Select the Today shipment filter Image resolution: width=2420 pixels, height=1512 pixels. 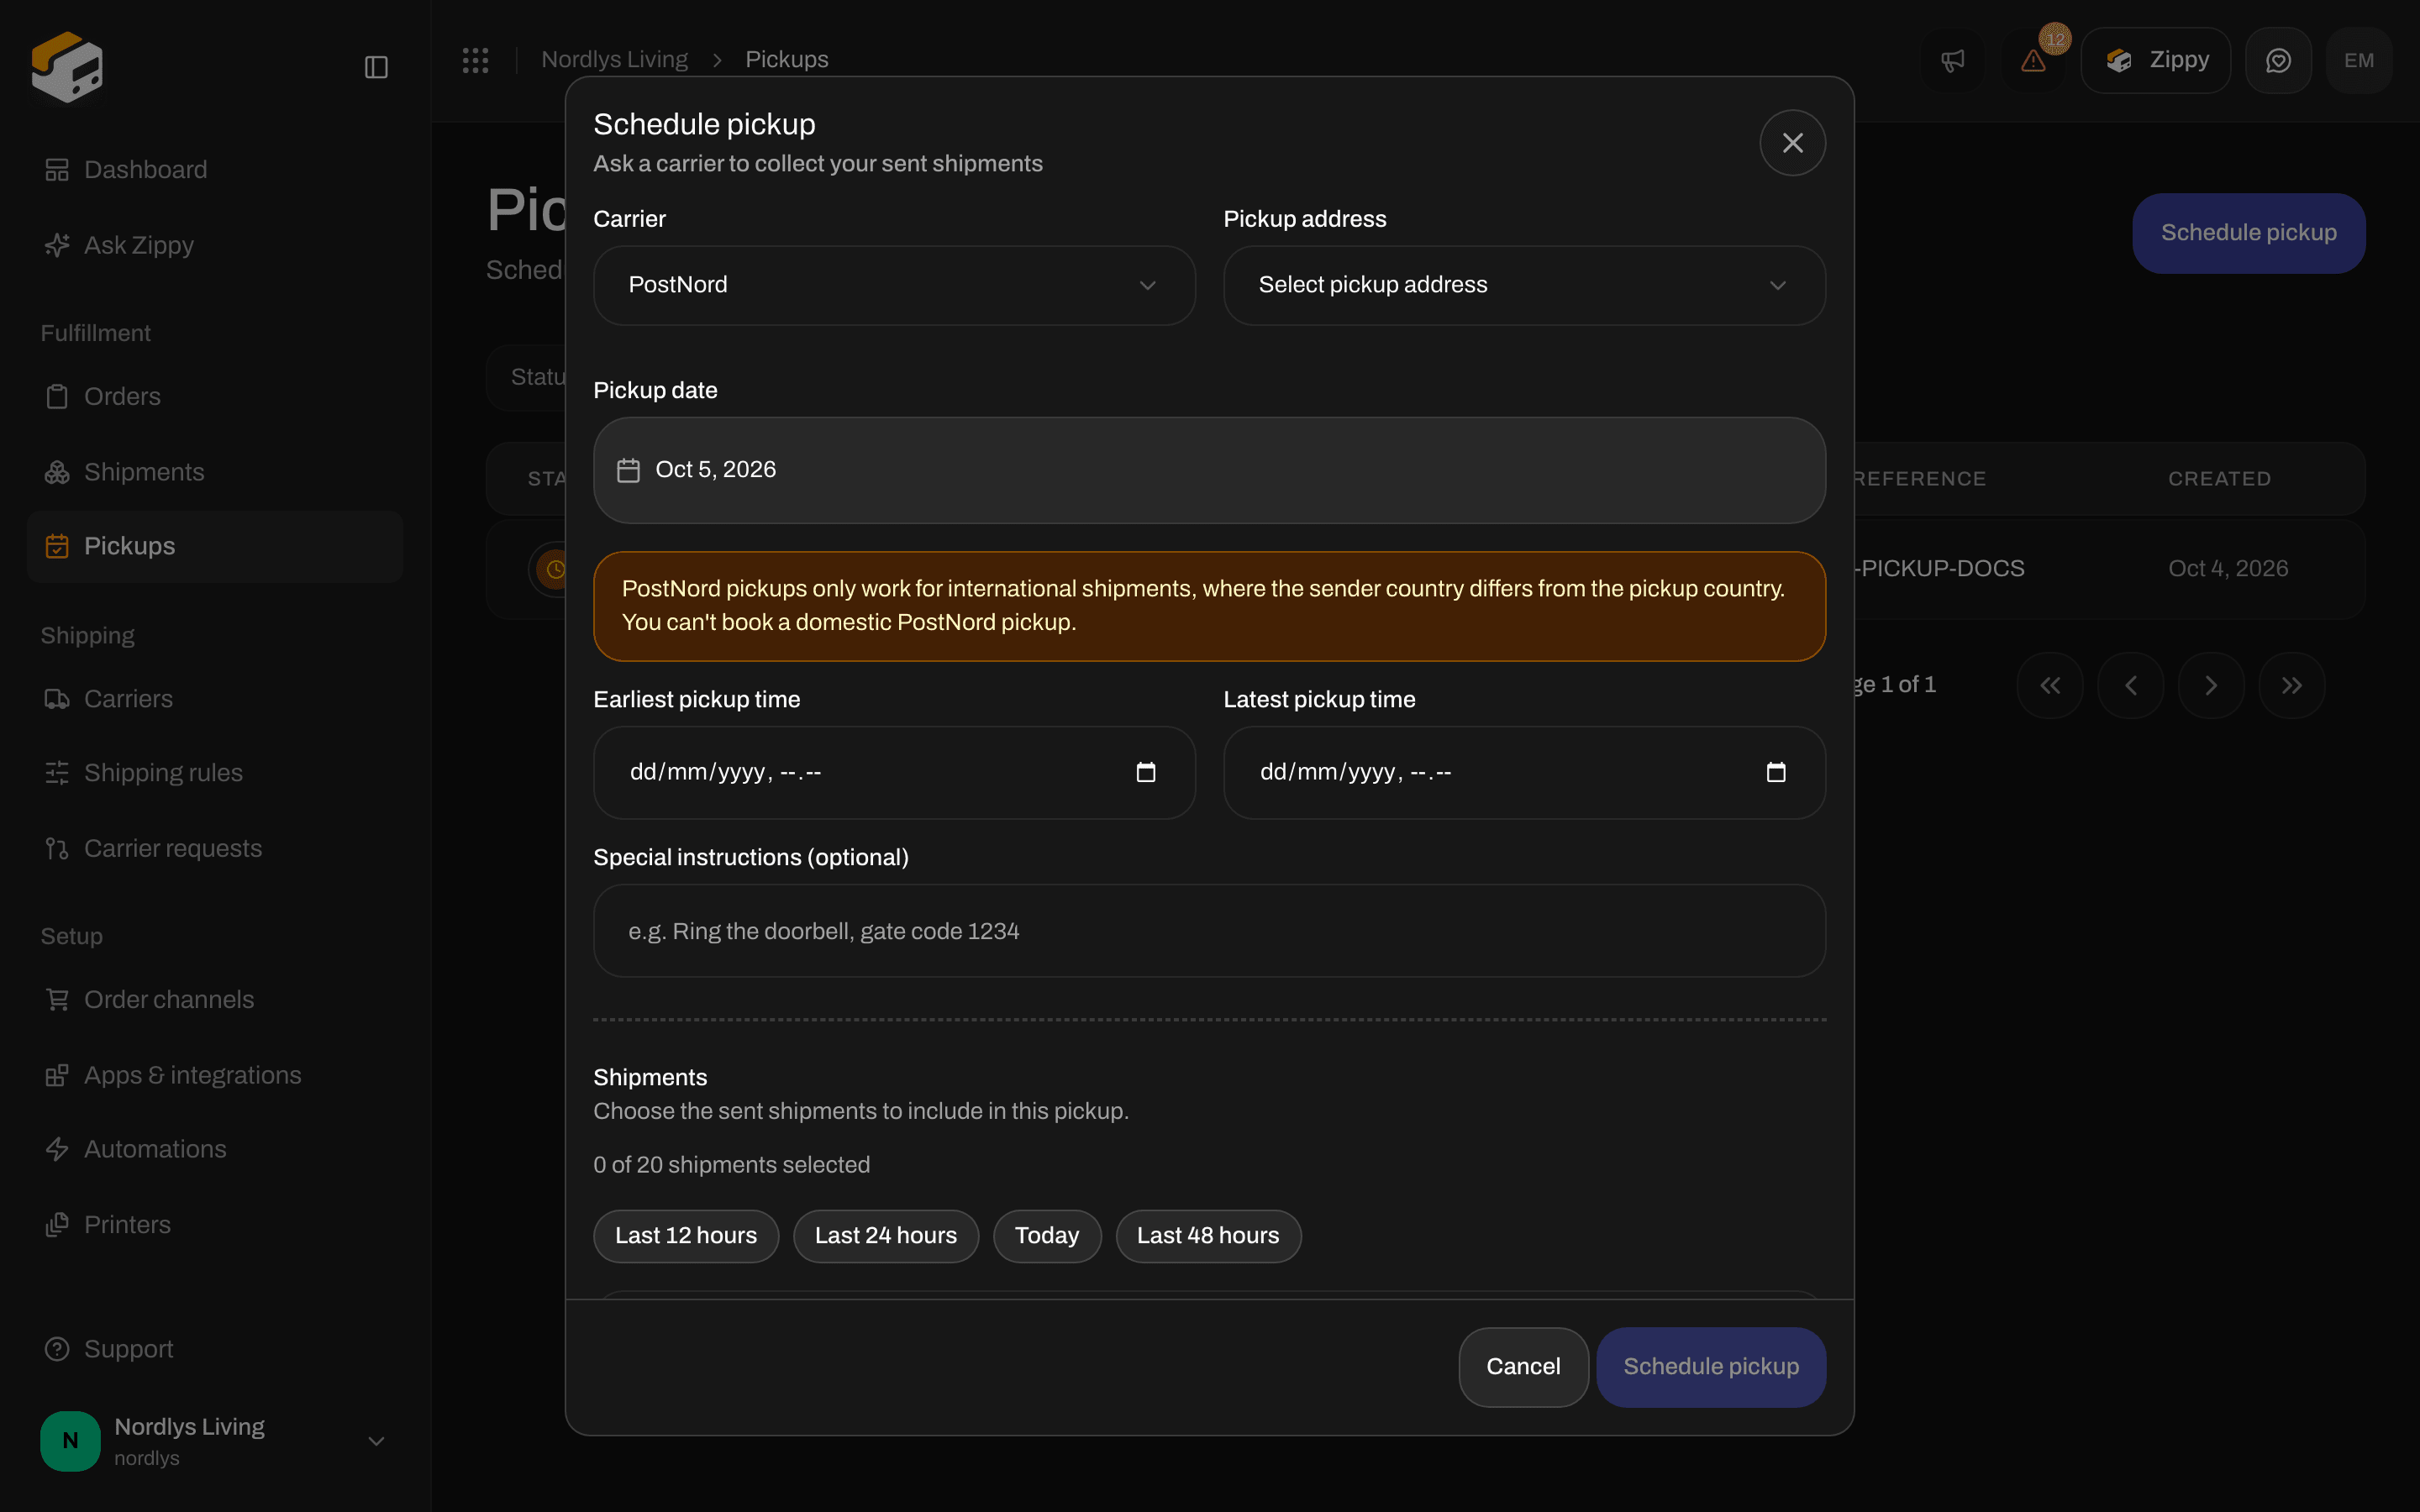pos(1047,1236)
